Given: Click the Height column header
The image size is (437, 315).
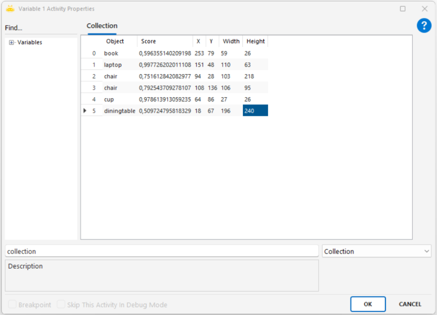Looking at the screenshot, I should pyautogui.click(x=255, y=41).
